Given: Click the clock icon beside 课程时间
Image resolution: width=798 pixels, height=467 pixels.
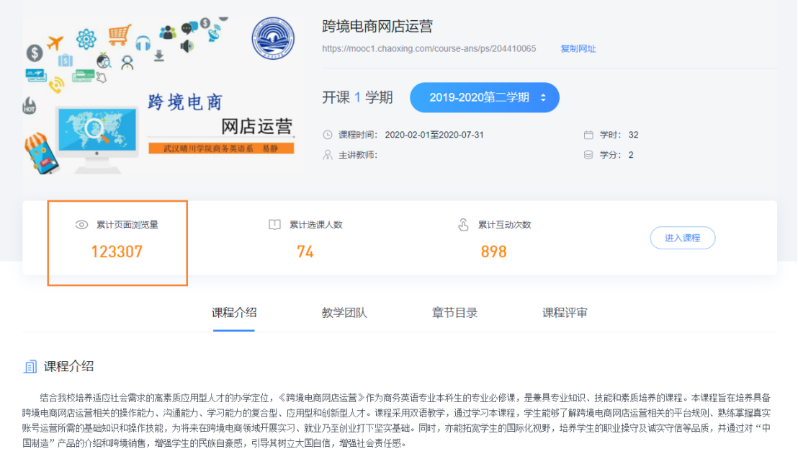Looking at the screenshot, I should (x=328, y=135).
